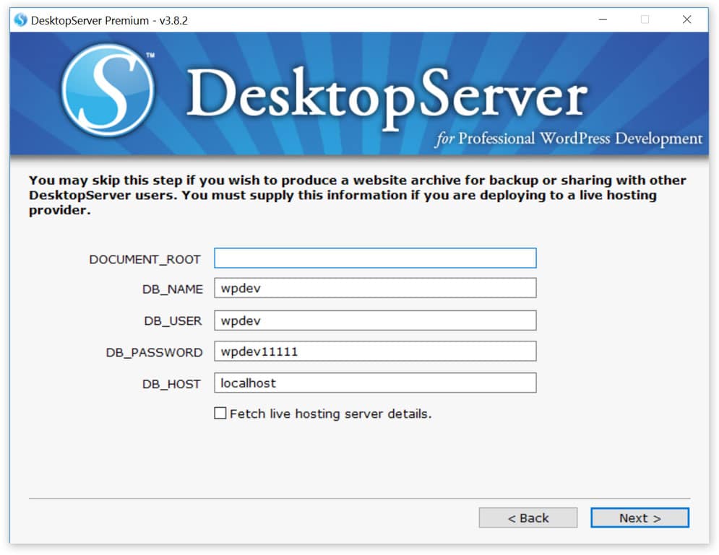Select the DB_USER text field
The height and width of the screenshot is (555, 719).
(x=375, y=320)
